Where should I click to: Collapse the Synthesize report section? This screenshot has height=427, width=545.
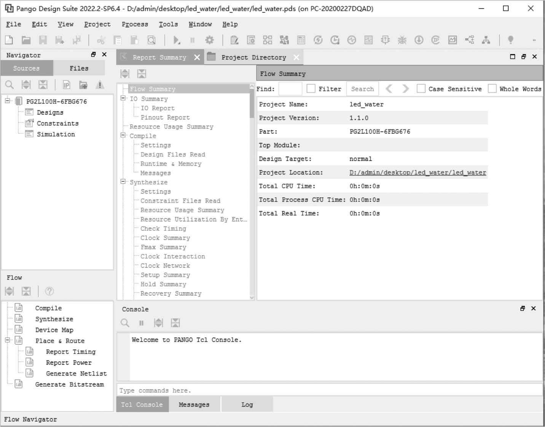(x=123, y=182)
